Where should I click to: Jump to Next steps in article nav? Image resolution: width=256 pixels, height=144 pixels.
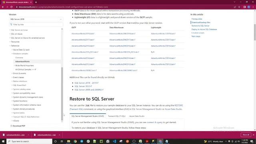coord(196,36)
